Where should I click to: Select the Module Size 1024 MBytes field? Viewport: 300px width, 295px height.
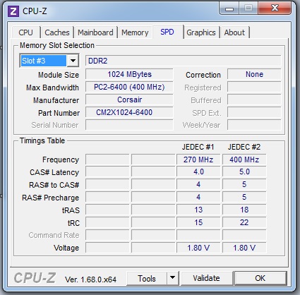(x=129, y=74)
